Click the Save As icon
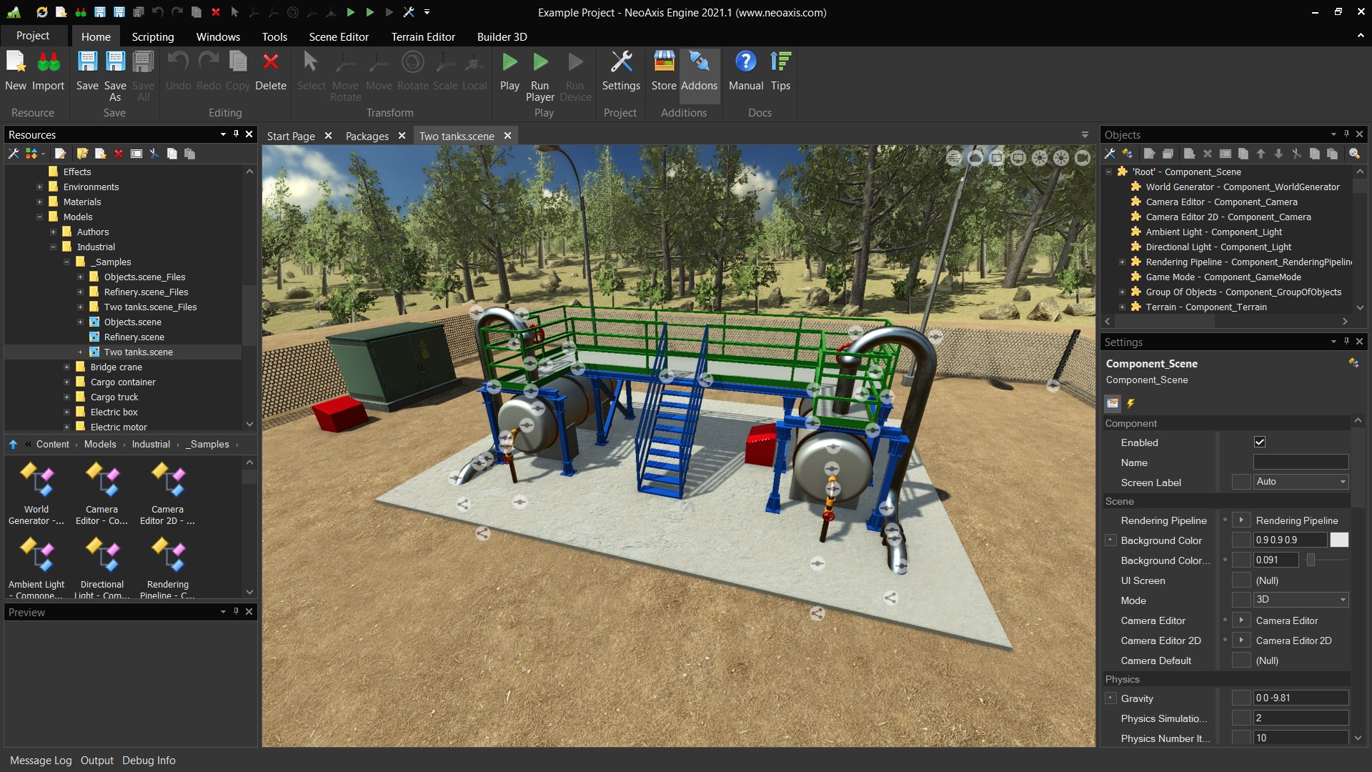This screenshot has width=1372, height=772. point(115,63)
